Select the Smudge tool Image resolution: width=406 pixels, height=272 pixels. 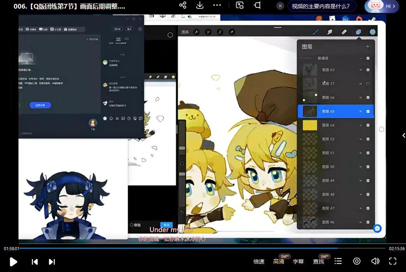pos(330,31)
